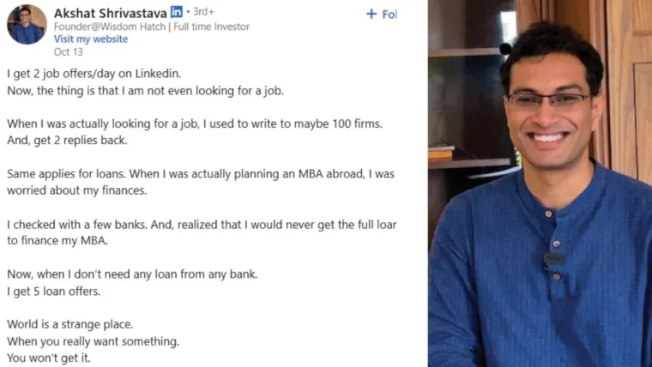Click the LinkedIn badge beside the name
The image size is (652, 367).
click(177, 12)
